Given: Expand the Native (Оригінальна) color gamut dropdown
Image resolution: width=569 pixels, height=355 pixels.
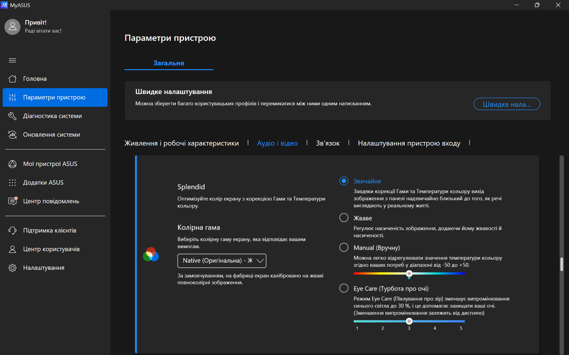Looking at the screenshot, I should tap(222, 261).
